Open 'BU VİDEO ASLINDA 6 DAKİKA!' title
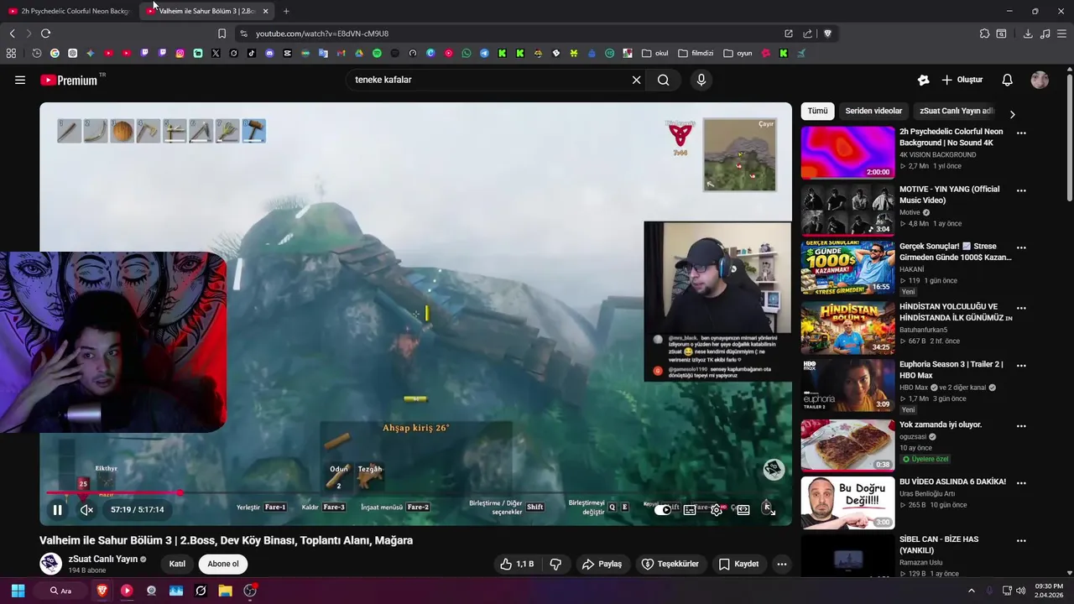 952,482
